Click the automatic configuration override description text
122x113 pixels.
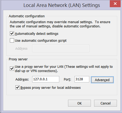(60, 24)
